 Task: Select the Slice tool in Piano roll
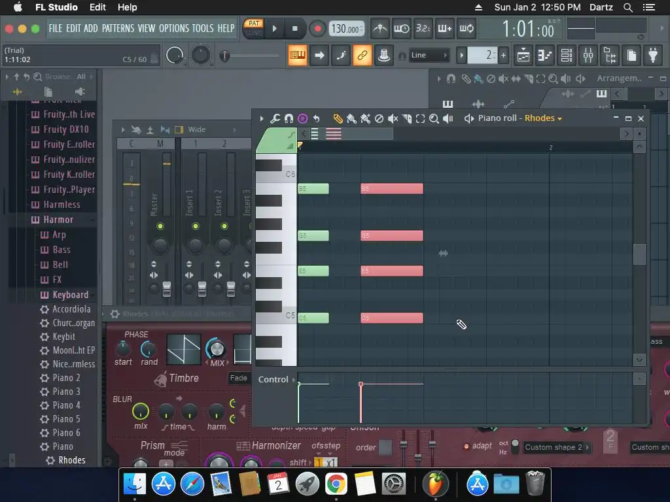pos(407,118)
